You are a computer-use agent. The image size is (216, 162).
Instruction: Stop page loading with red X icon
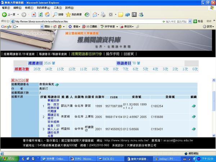[34, 14]
